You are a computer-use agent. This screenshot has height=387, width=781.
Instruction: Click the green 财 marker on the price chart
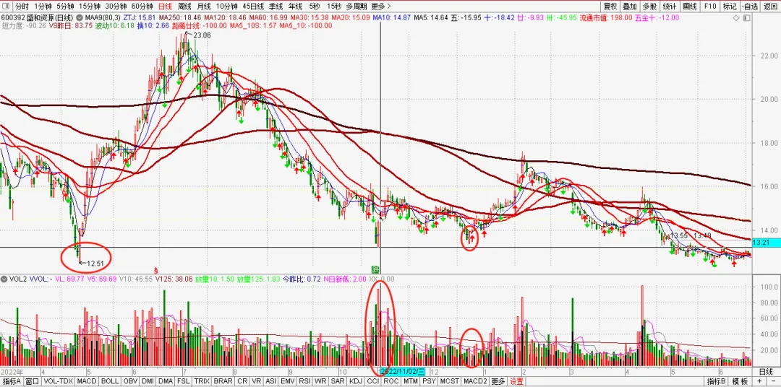pos(374,269)
